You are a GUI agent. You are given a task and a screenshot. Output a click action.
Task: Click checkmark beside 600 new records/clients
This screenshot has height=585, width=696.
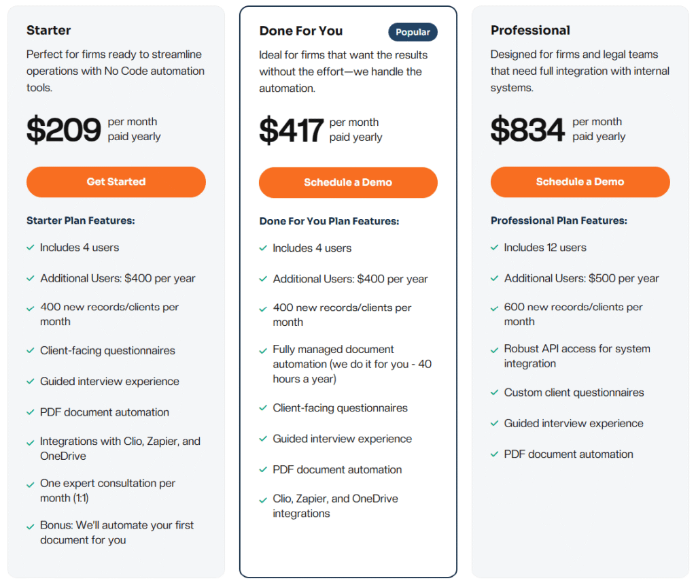[x=495, y=308]
